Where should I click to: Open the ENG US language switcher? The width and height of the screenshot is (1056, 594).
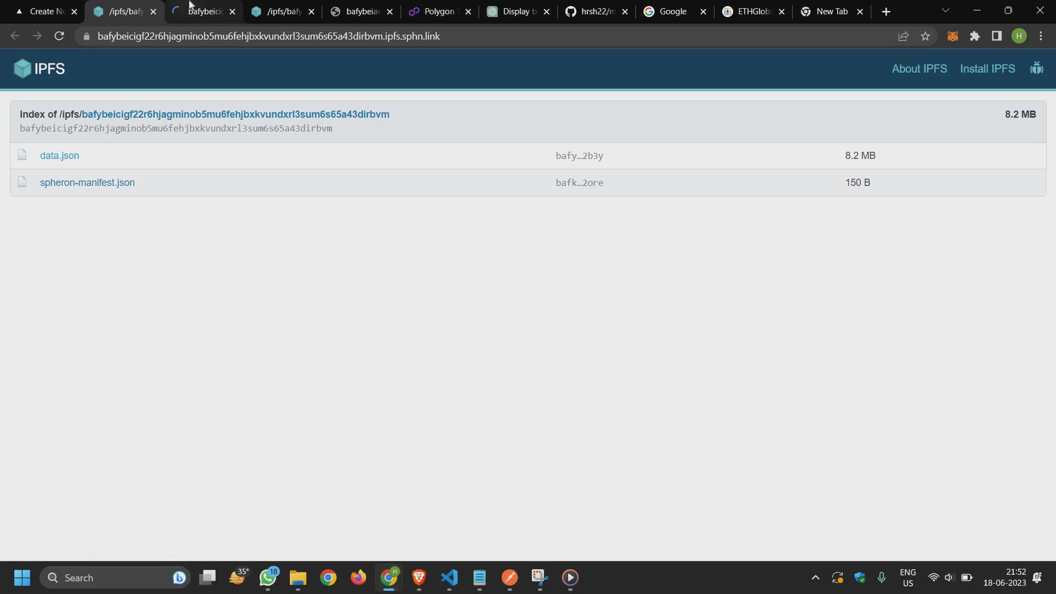[x=908, y=577]
